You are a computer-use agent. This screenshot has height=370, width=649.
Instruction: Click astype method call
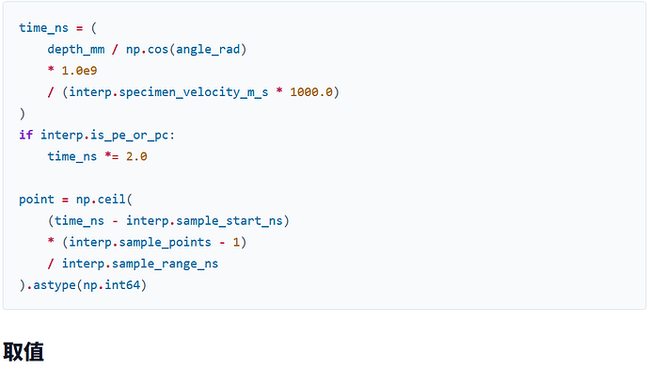pyautogui.click(x=55, y=285)
